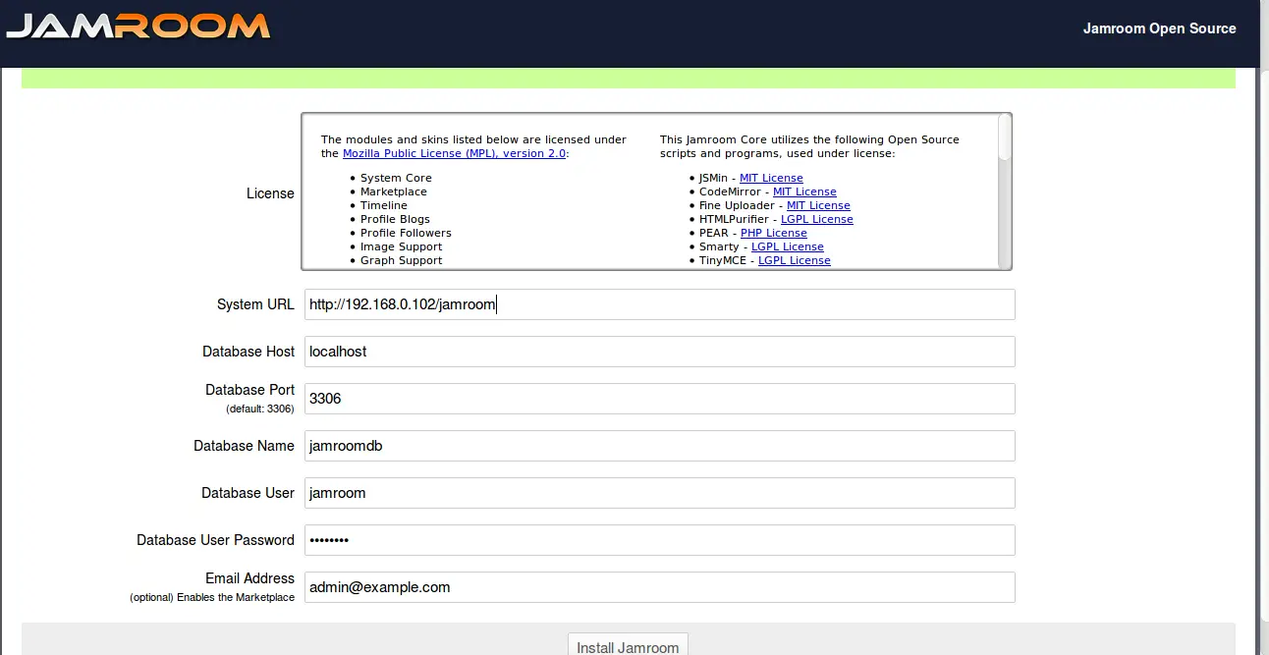Click the license box scrollbar
Viewport: 1269px width, 655px height.
[1004, 191]
